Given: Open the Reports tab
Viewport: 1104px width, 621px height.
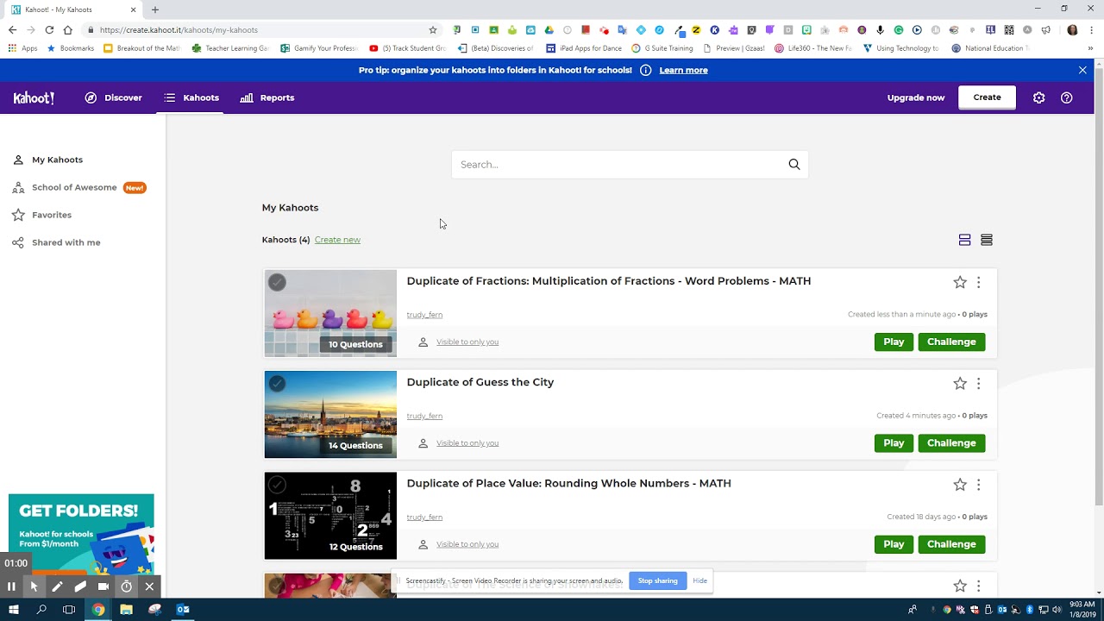Looking at the screenshot, I should point(267,97).
